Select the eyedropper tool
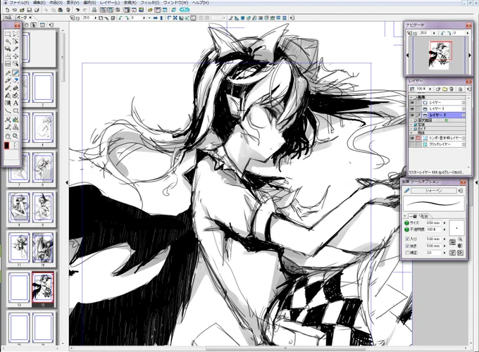The width and height of the screenshot is (479, 352). pos(15,49)
